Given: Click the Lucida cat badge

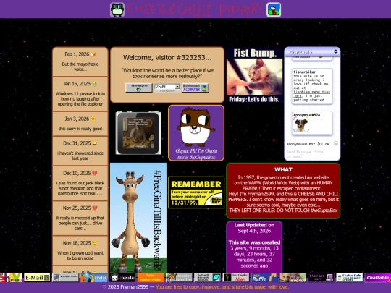Looking at the screenshot, I should [x=122, y=278].
